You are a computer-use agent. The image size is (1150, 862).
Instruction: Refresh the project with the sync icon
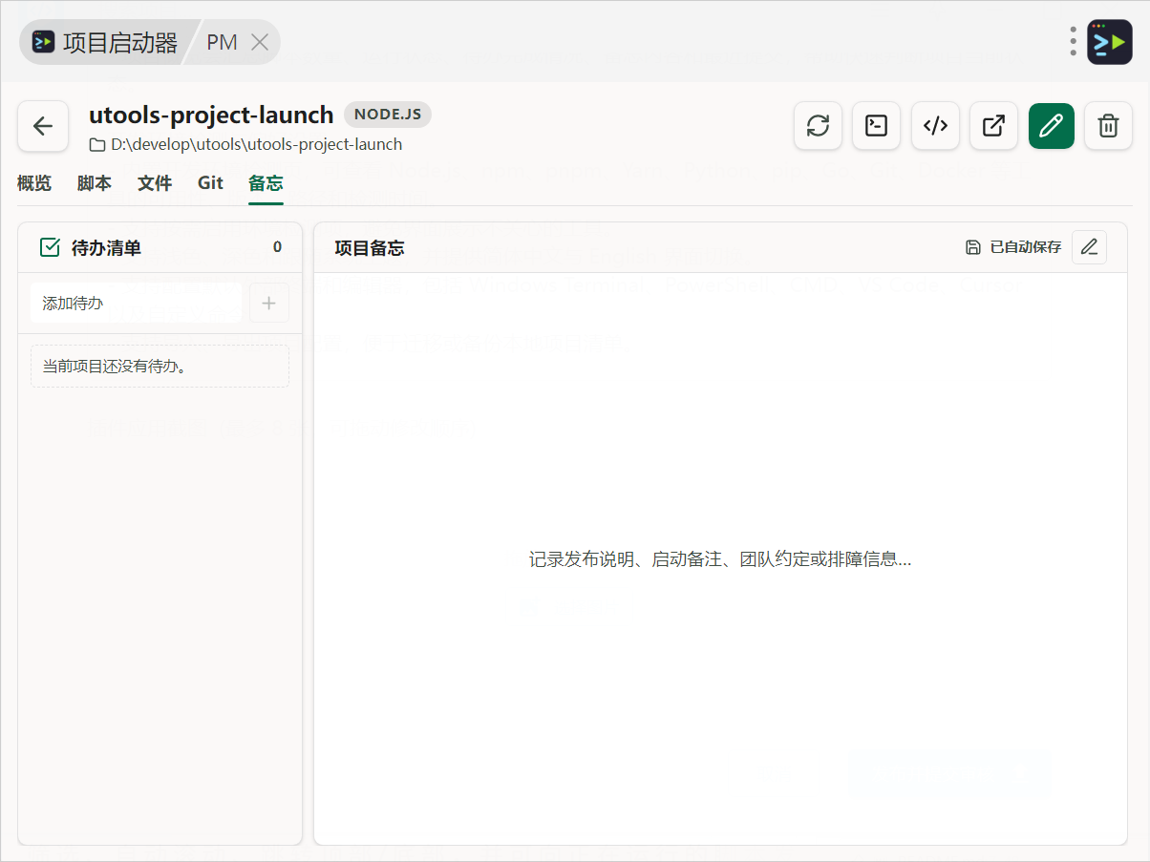pos(818,126)
